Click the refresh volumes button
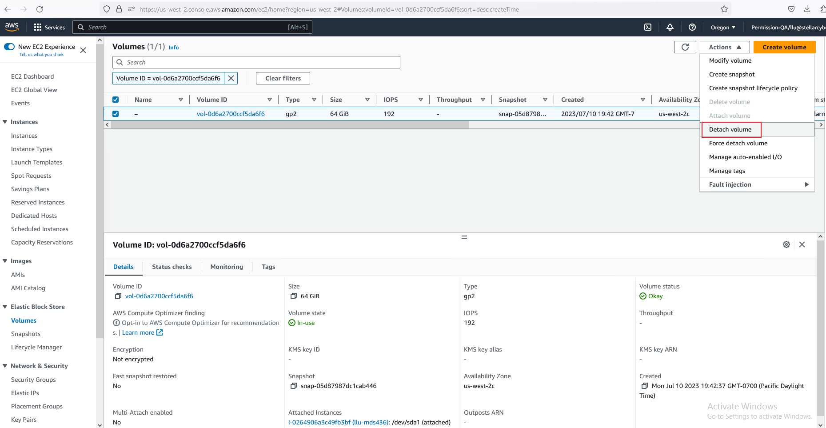Viewport: 826px width, 428px height. (x=685, y=47)
